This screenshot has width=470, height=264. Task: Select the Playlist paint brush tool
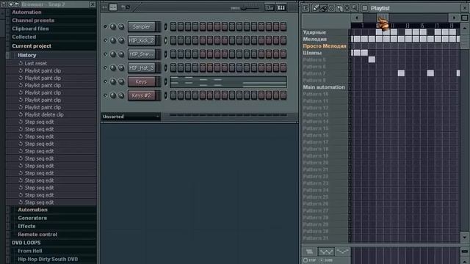coord(323,8)
